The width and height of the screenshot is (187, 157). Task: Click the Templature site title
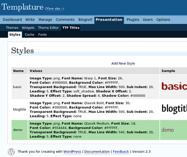[22, 7]
